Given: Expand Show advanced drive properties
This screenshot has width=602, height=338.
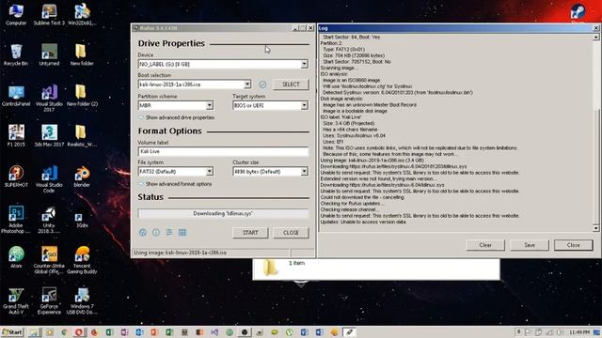Looking at the screenshot, I should (176, 117).
